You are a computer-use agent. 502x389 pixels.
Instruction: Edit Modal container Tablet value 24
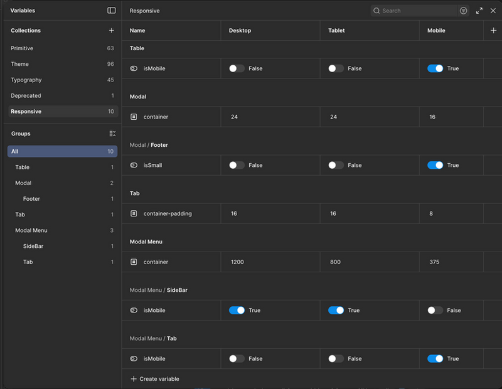pos(370,117)
